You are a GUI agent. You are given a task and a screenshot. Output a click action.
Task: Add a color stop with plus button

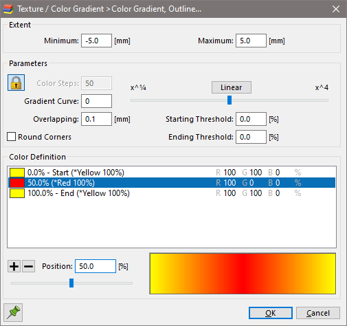point(14,266)
